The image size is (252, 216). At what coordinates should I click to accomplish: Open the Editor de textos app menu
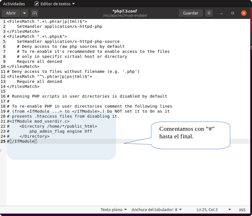pos(55,4)
